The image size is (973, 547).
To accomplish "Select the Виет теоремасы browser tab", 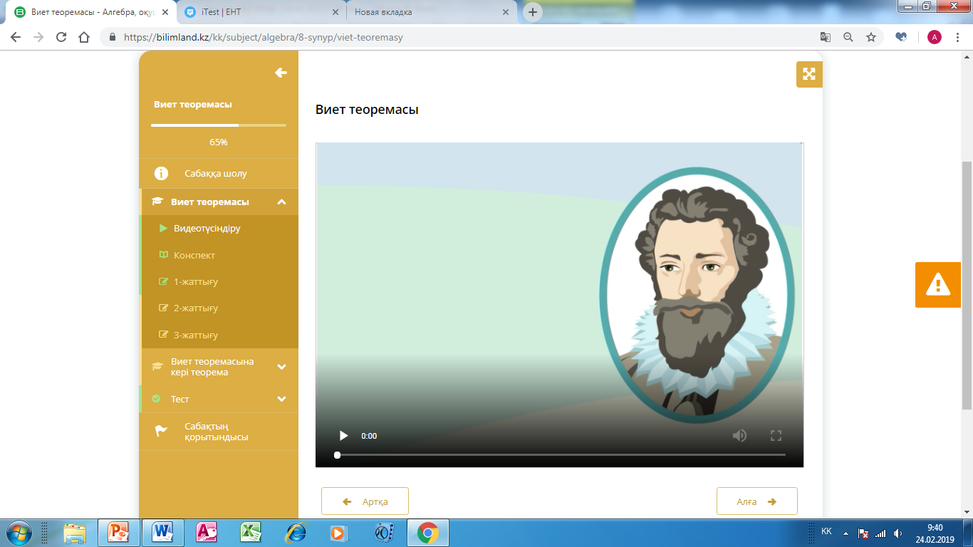I will [x=90, y=12].
